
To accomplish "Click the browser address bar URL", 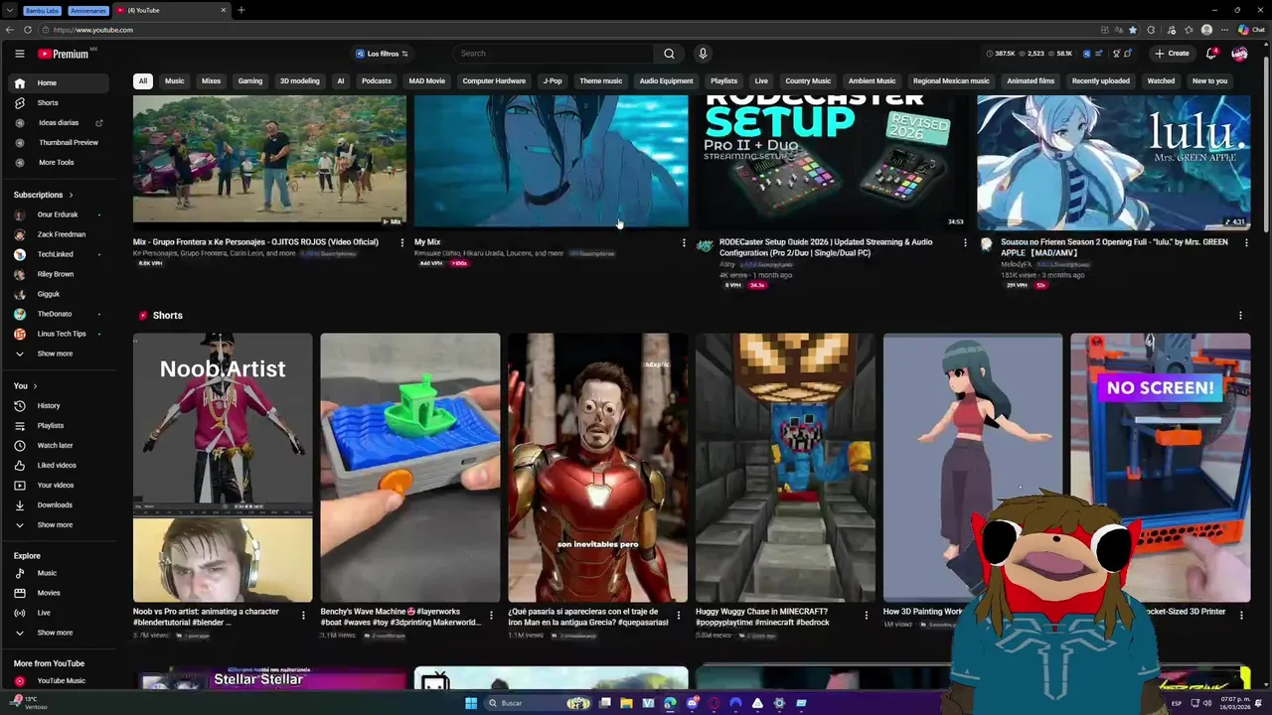I will tap(93, 30).
